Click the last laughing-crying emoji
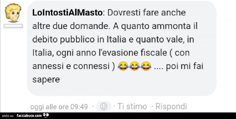Image resolution: width=236 pixels, height=119 pixels. pos(146,66)
